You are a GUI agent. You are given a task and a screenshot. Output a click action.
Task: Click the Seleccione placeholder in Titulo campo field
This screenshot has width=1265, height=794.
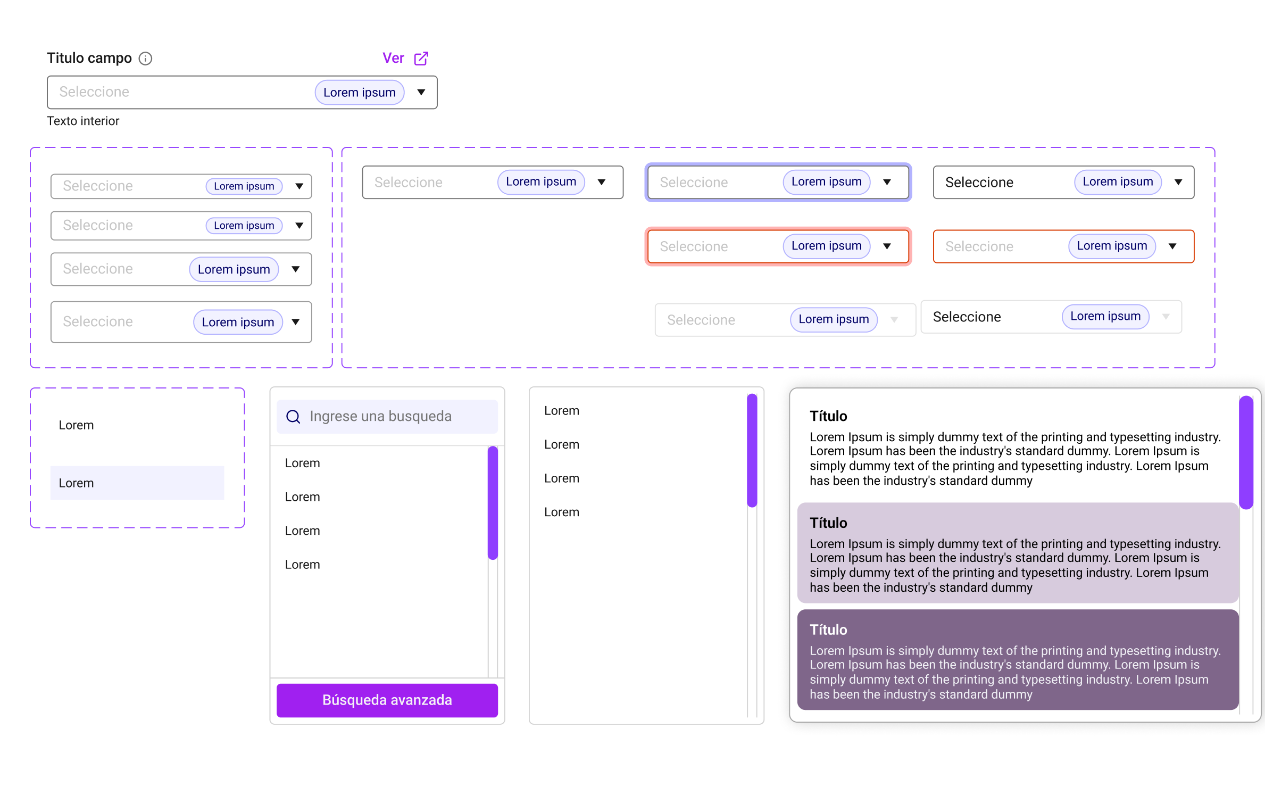(94, 92)
